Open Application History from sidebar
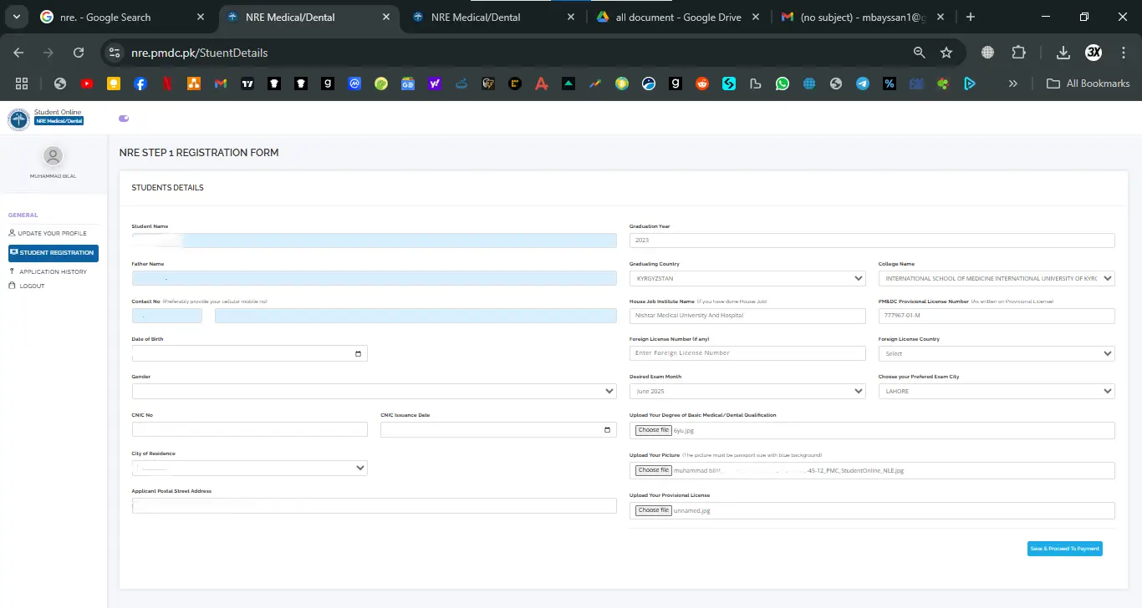This screenshot has height=608, width=1142. click(53, 271)
